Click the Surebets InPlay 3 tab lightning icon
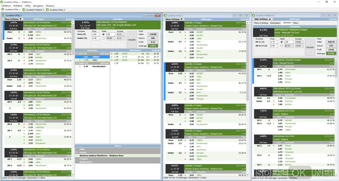339x181 pixels. pyautogui.click(x=47, y=10)
